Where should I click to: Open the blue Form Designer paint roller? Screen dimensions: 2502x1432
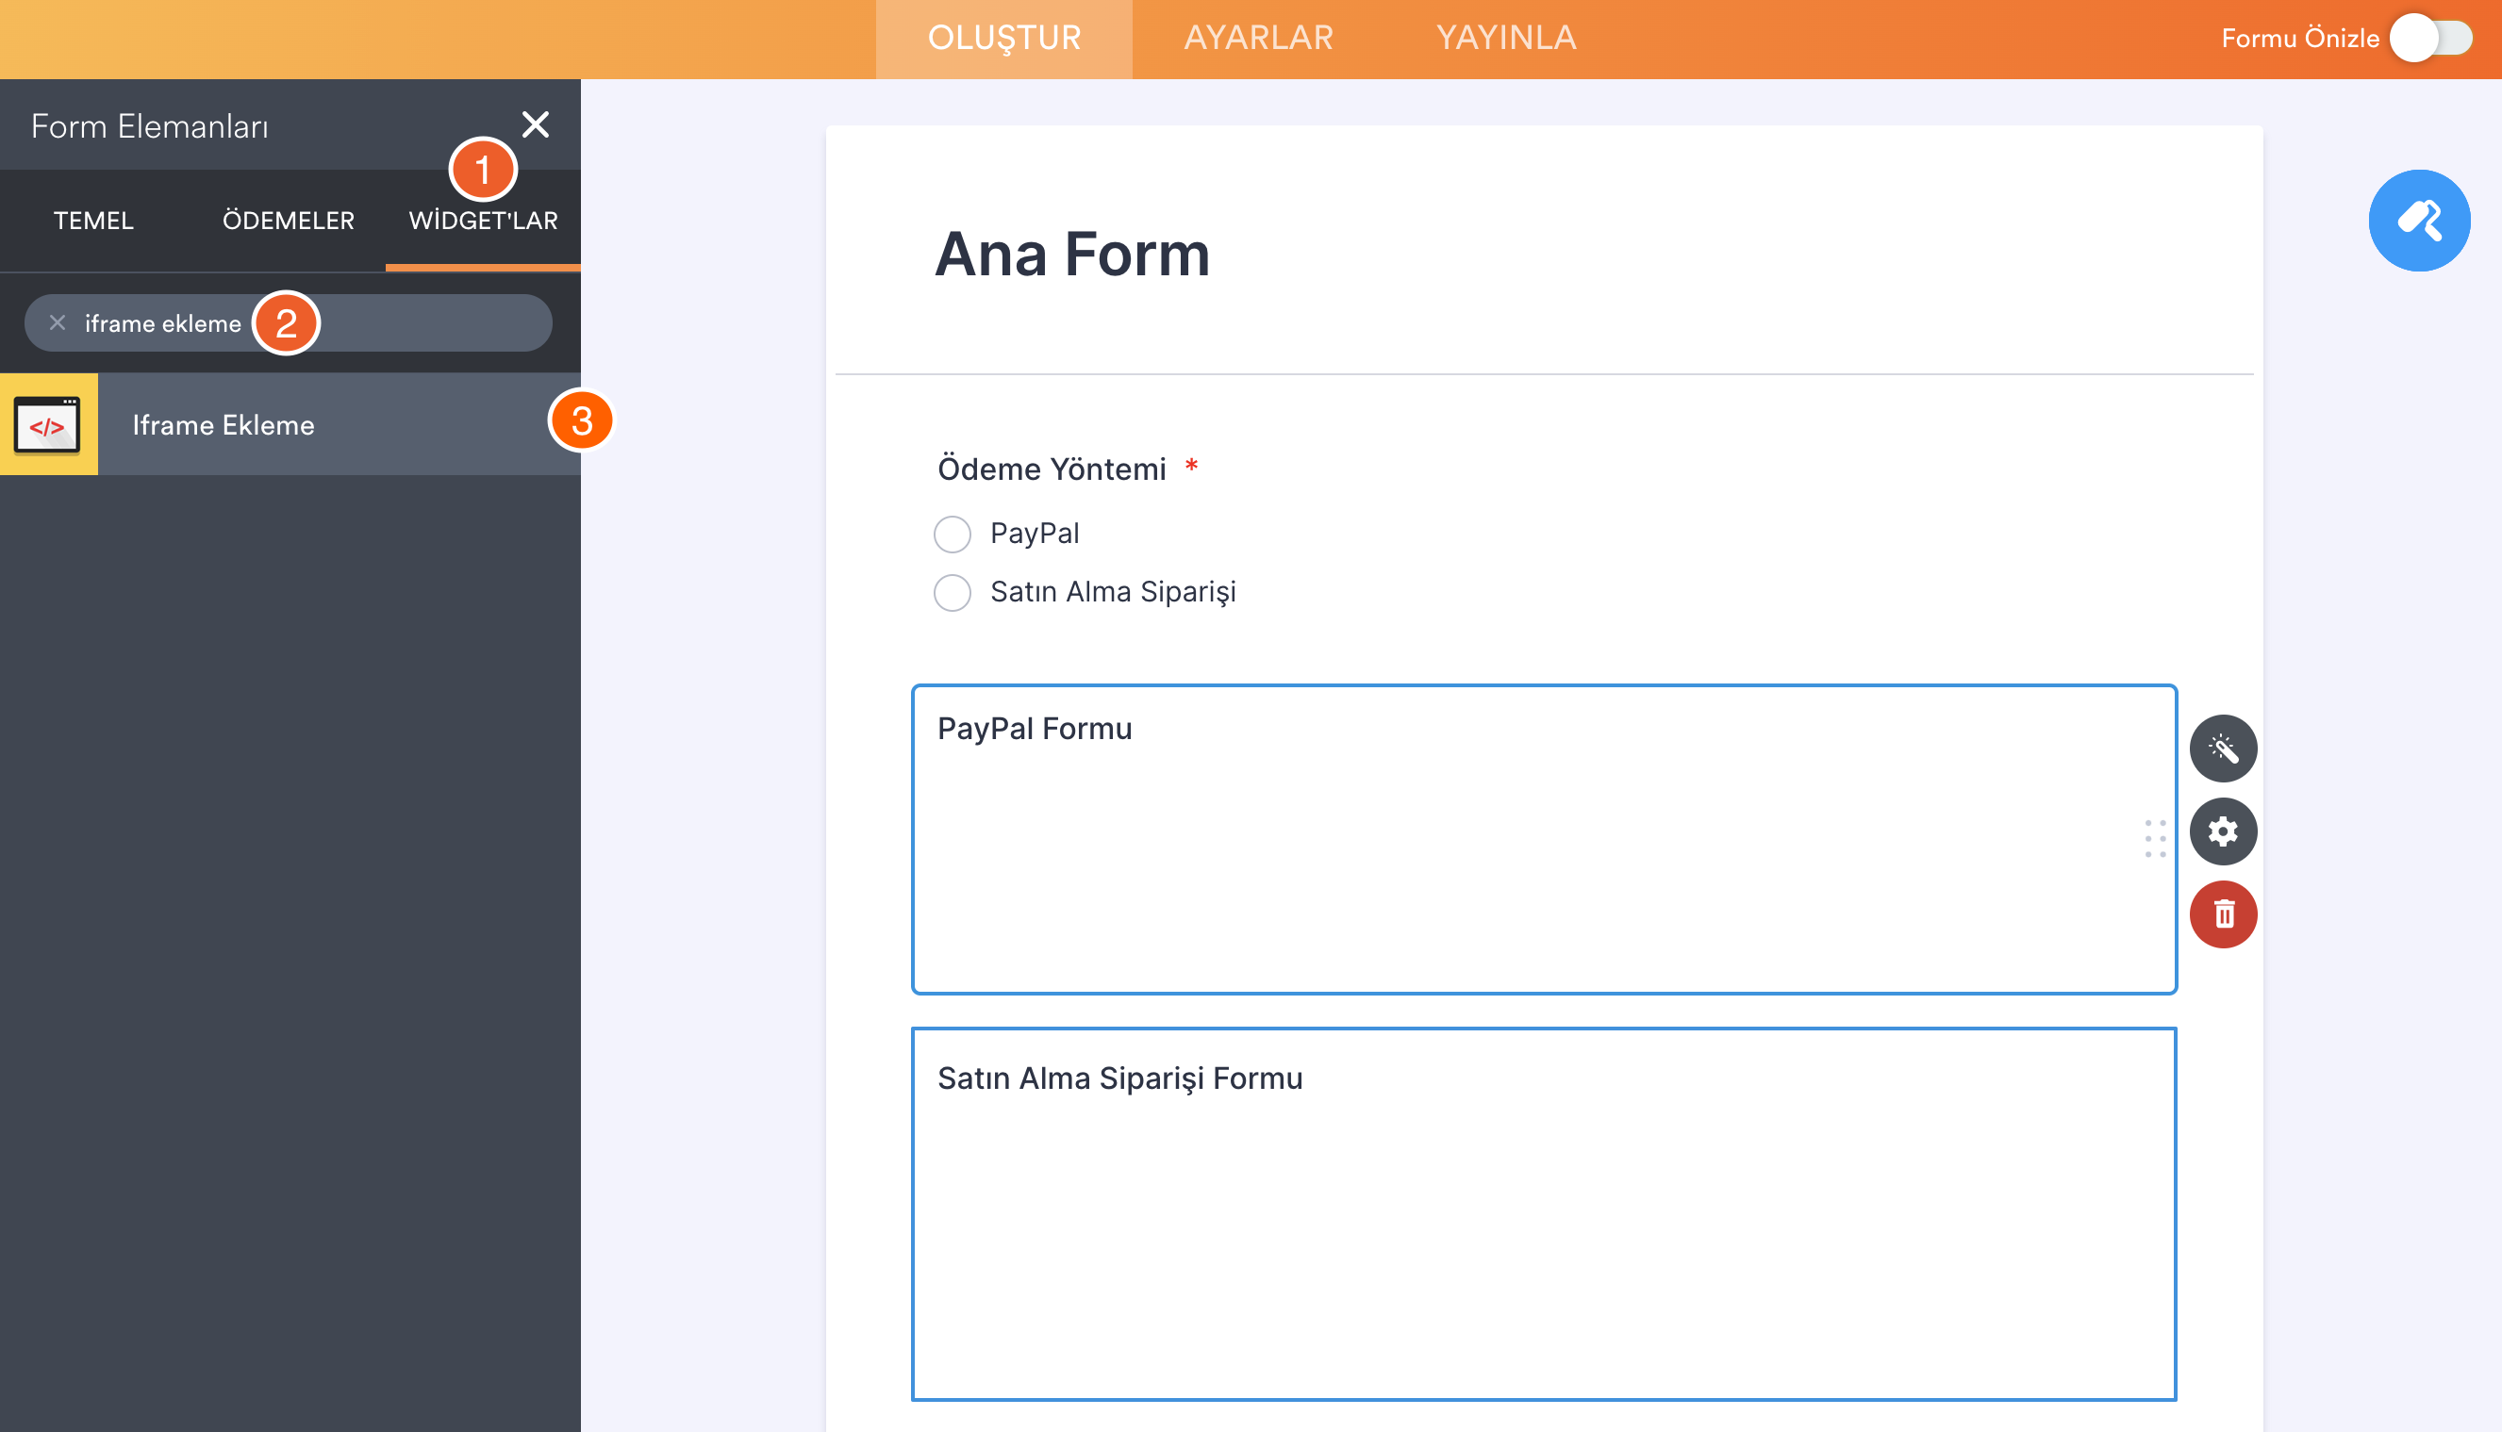[x=2418, y=221]
